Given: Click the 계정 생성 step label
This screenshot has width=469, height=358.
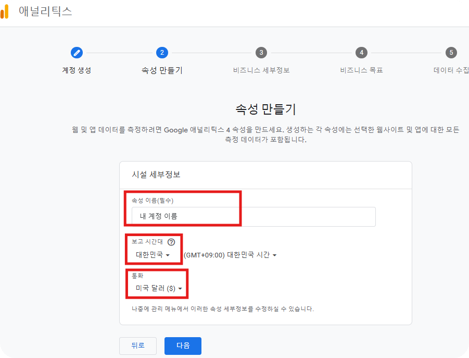Looking at the screenshot, I should point(77,70).
